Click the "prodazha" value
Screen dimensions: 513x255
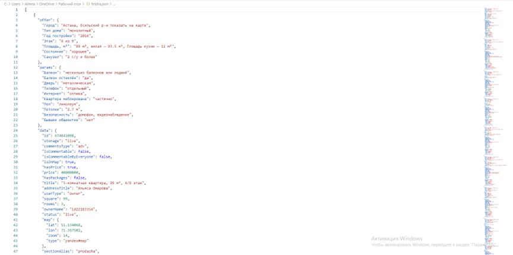[x=87, y=251]
